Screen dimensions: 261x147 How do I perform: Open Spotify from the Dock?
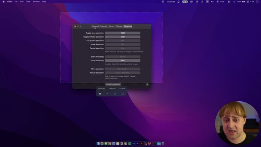(130, 143)
